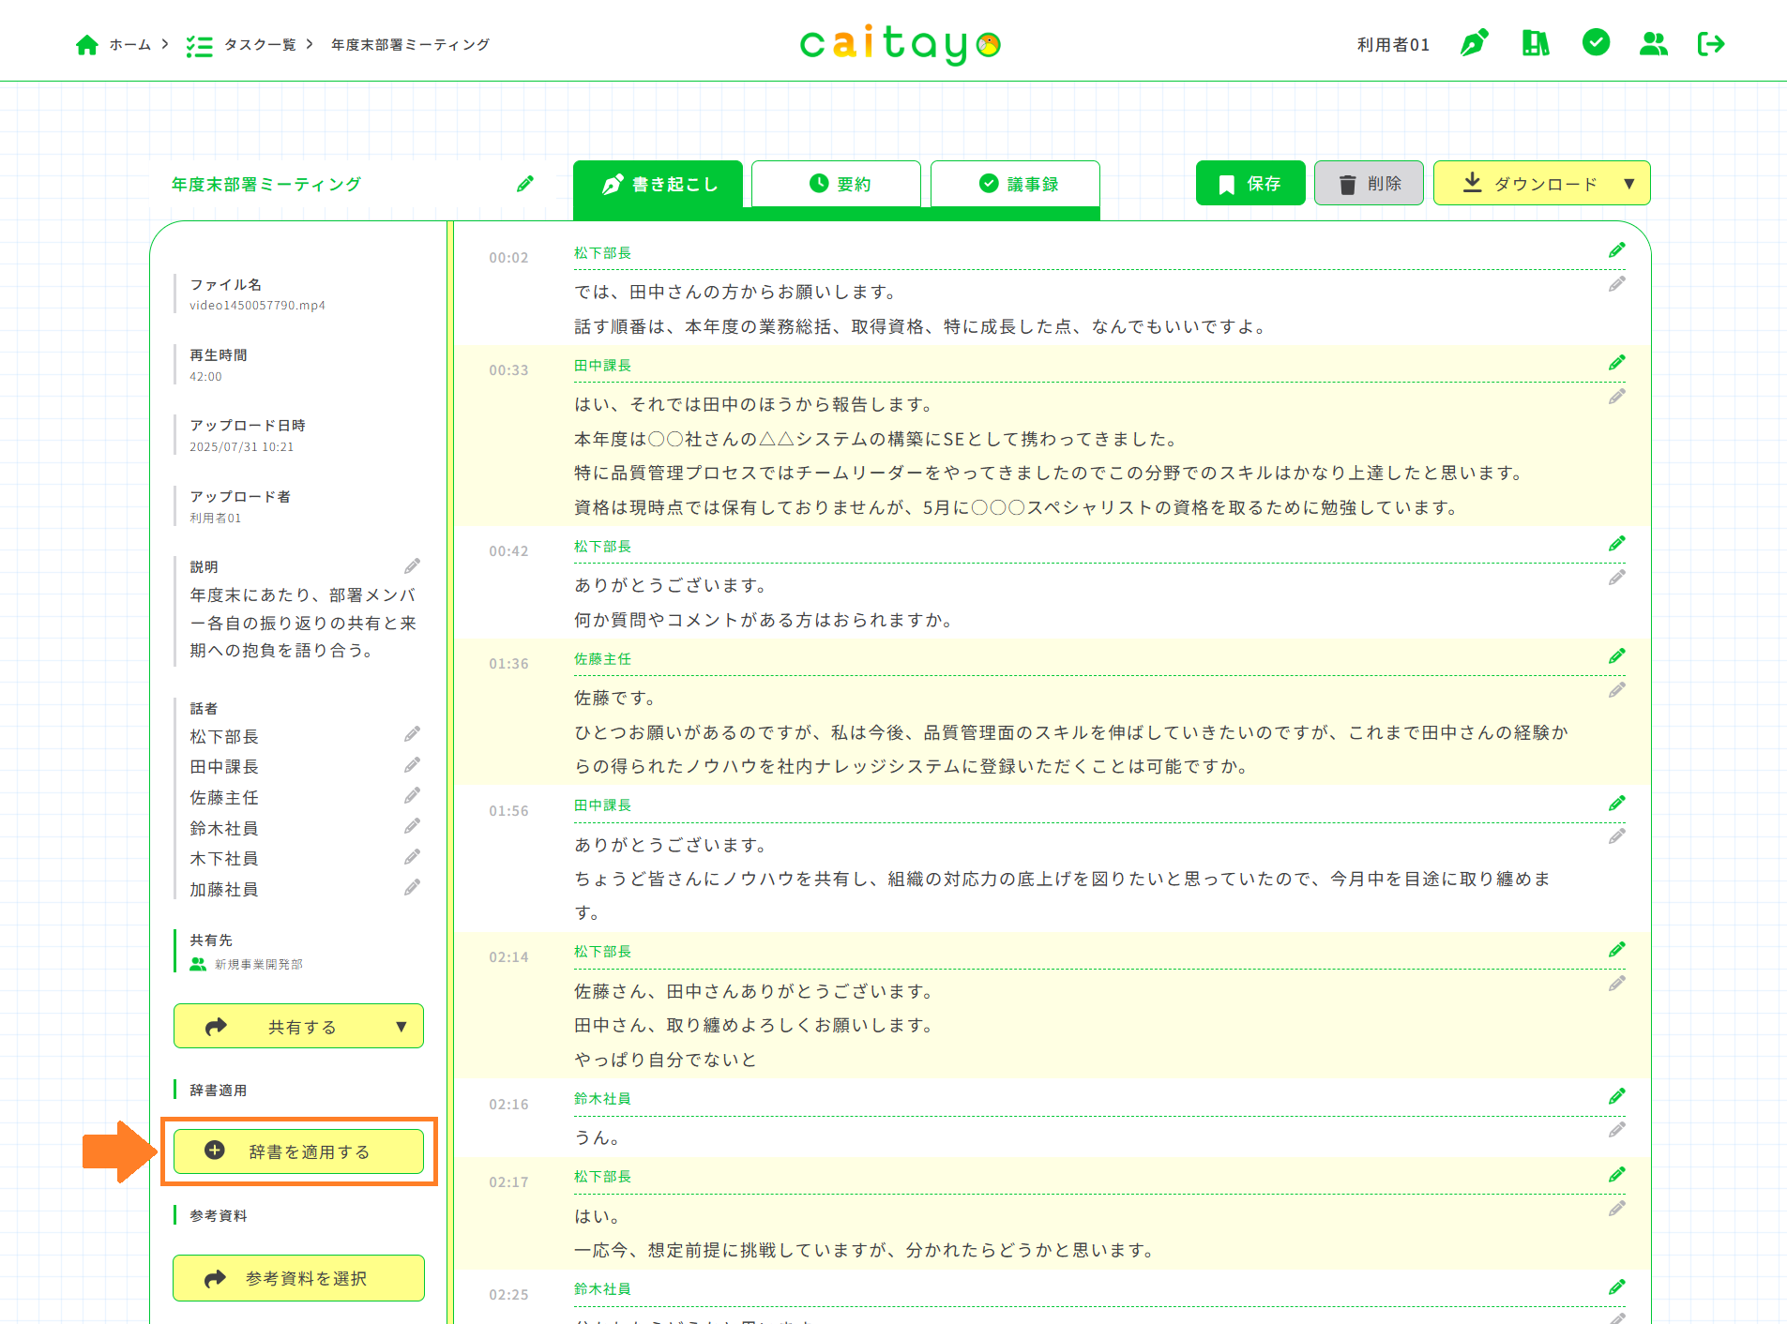
Task: Click the checkmark circle icon in header
Action: (x=1595, y=43)
